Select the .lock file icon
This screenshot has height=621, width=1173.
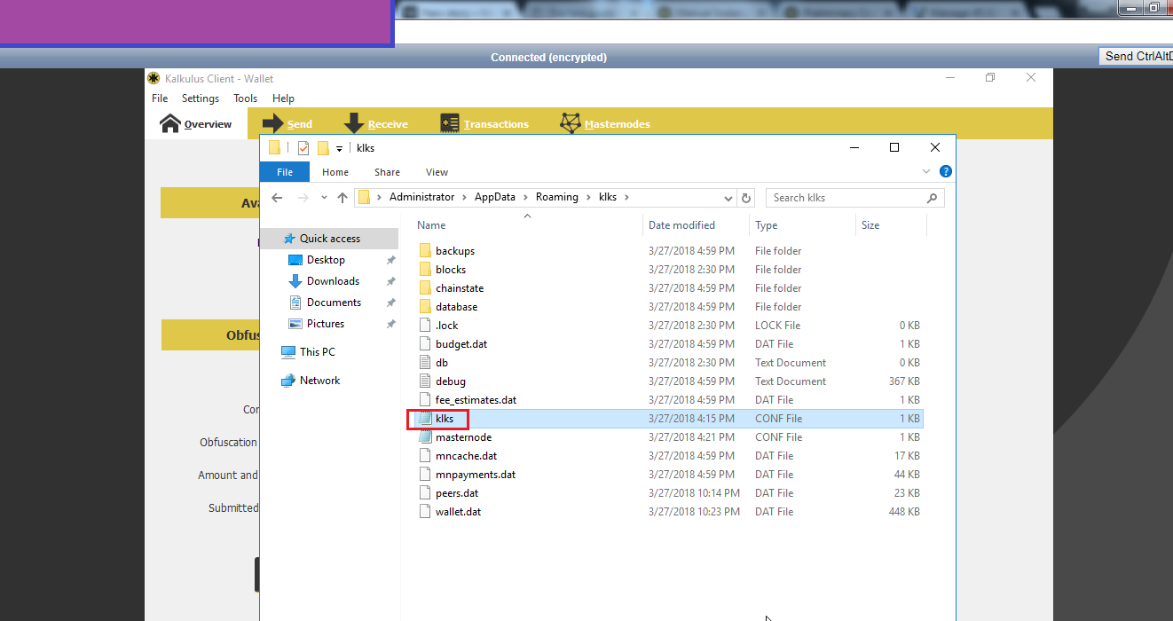pos(425,326)
